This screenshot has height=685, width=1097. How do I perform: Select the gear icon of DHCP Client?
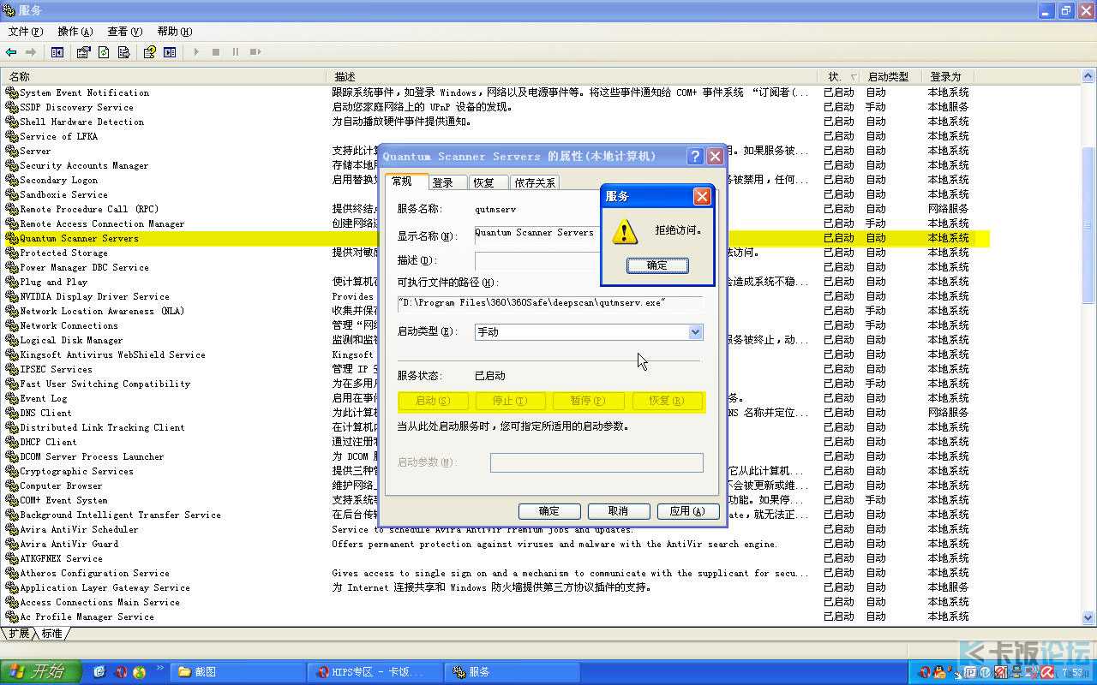[12, 442]
